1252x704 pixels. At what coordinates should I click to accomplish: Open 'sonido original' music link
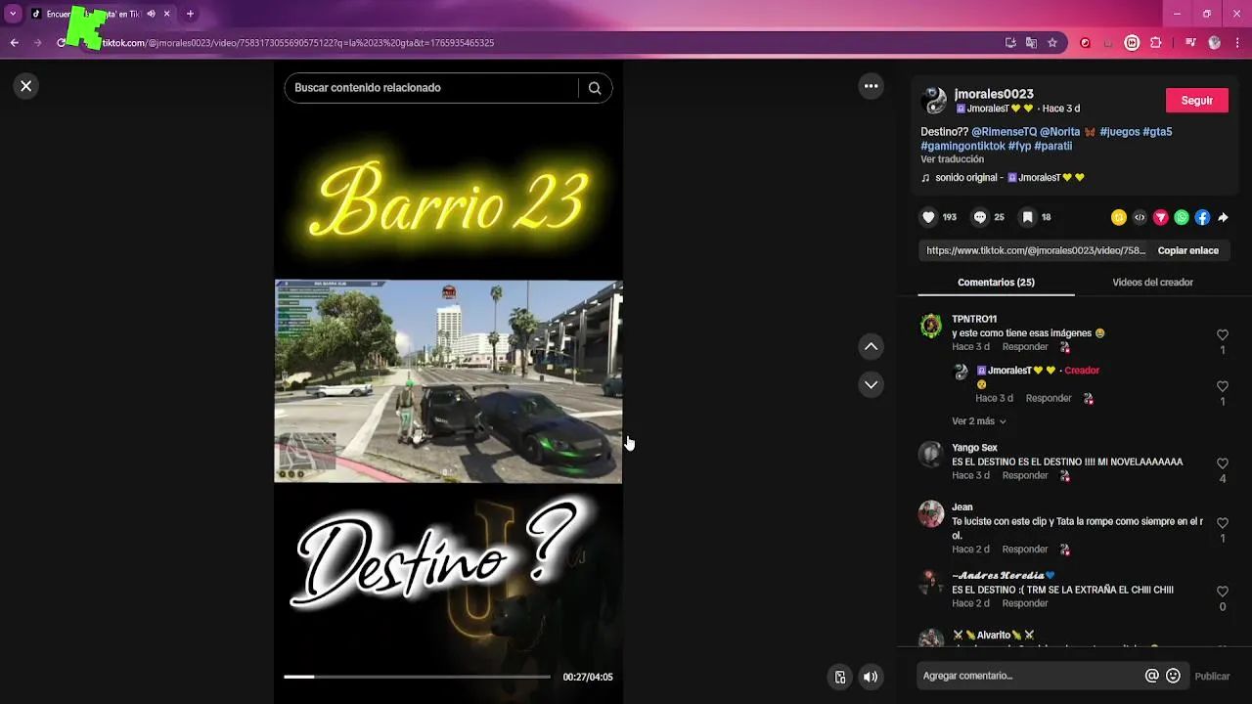coord(1003,178)
